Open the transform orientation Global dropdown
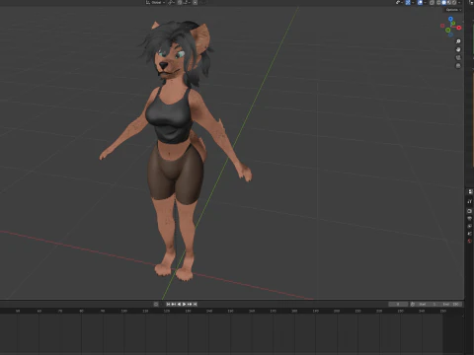Image resolution: width=474 pixels, height=355 pixels. 155,2
